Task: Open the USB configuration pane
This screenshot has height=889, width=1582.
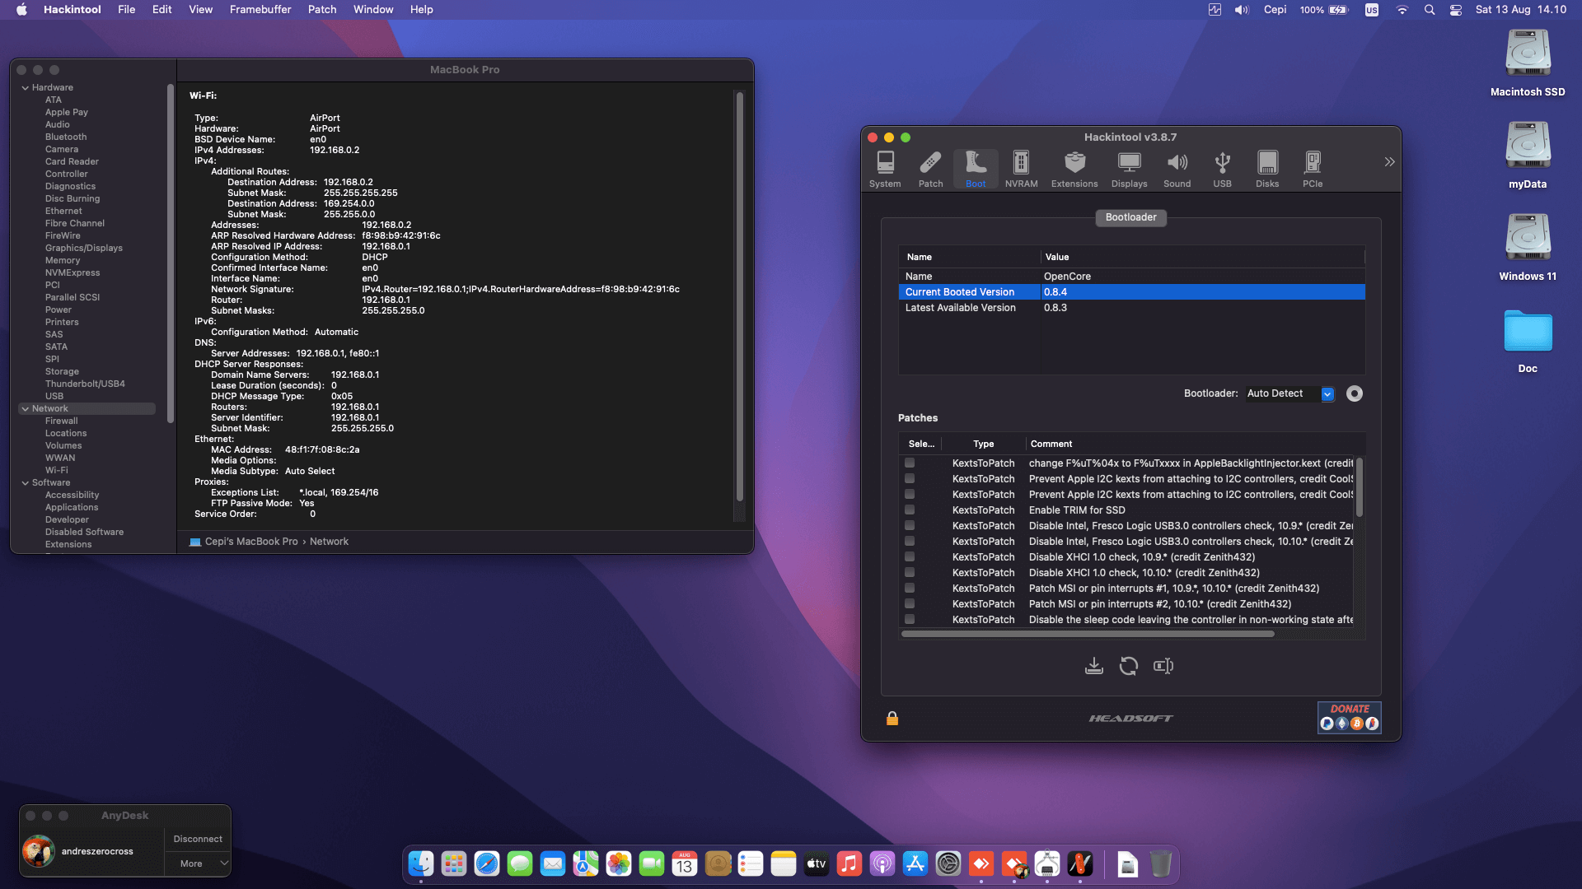Action: point(1222,169)
